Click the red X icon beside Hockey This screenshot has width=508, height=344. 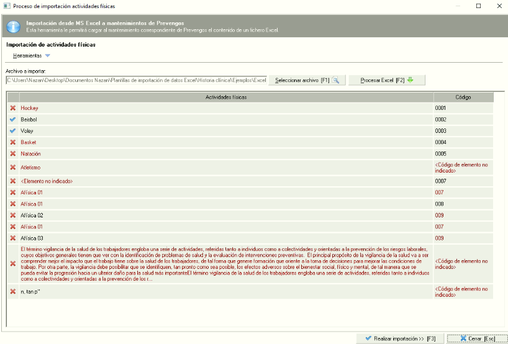tap(13, 108)
